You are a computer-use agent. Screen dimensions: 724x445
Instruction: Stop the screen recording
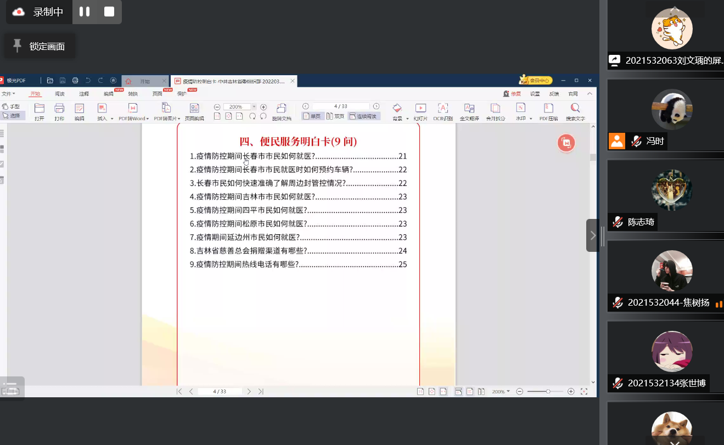coord(109,12)
